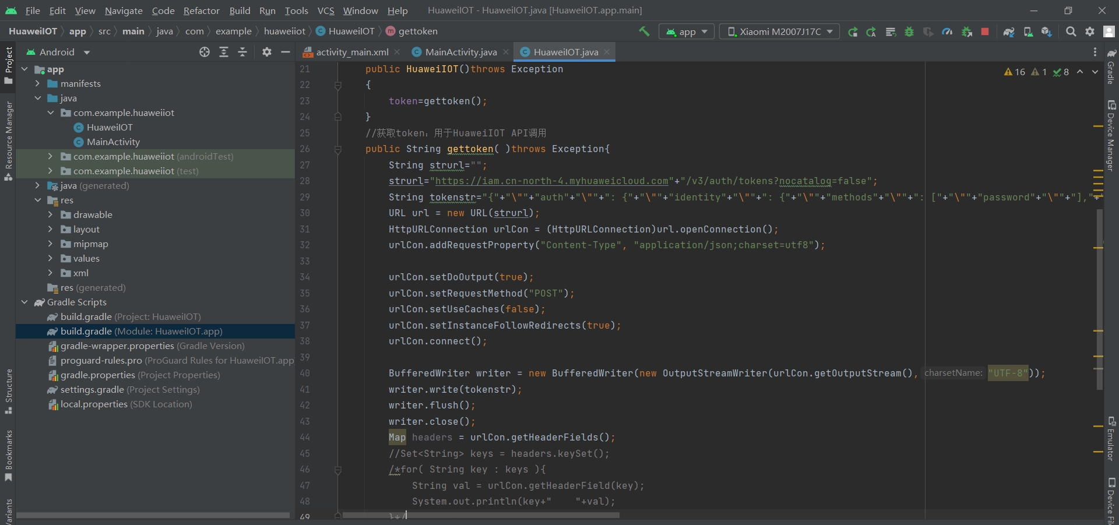Click Apply Changes and Restart Activity icon
Image resolution: width=1119 pixels, height=525 pixels.
pyautogui.click(x=871, y=31)
